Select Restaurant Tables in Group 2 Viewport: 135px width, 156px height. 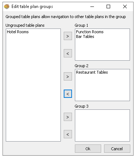pos(92,72)
